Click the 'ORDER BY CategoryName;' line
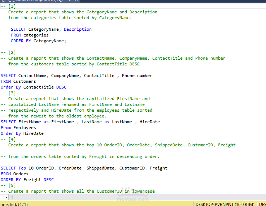Image resolution: width=266 pixels, height=206 pixels. click(38, 41)
